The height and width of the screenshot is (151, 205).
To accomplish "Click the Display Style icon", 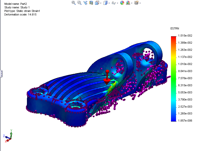I will pyautogui.click(x=105, y=3).
